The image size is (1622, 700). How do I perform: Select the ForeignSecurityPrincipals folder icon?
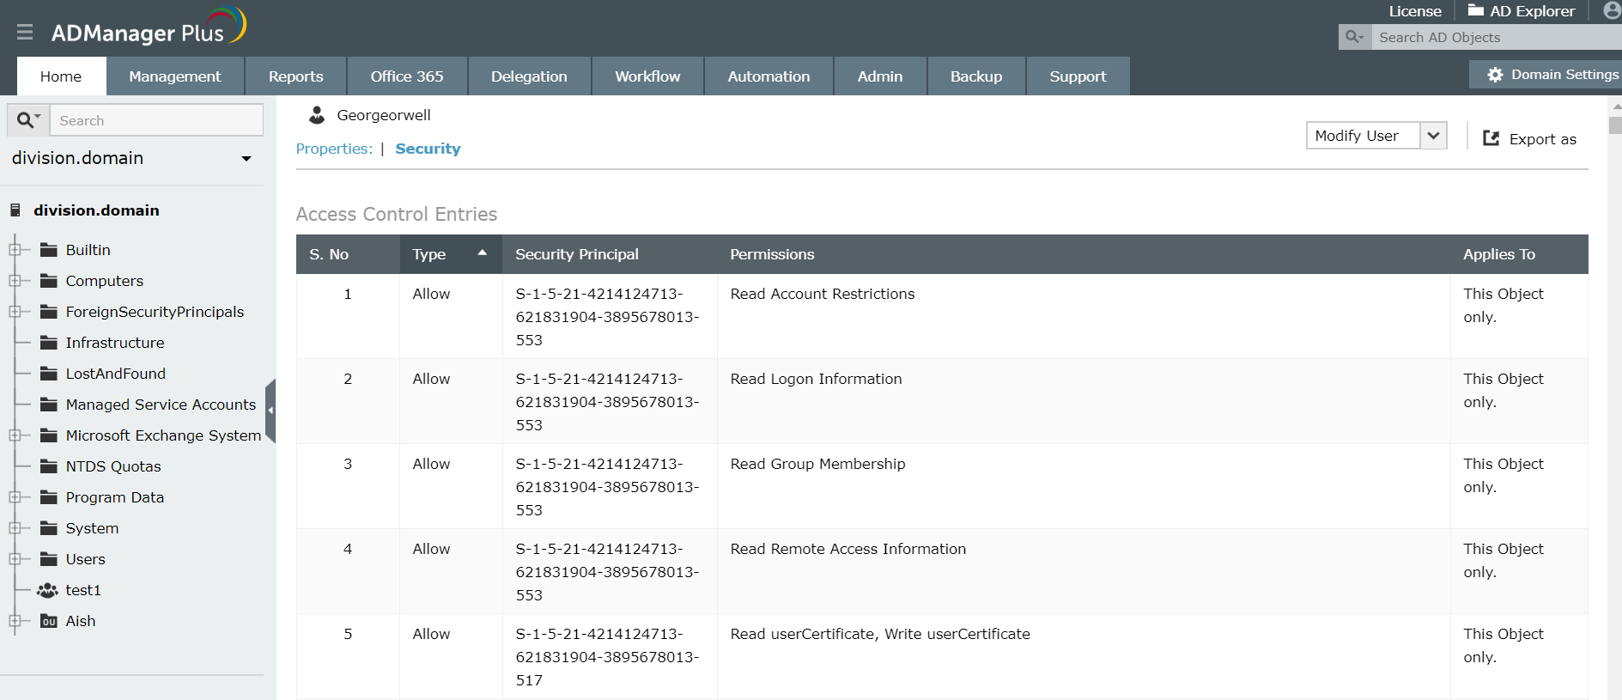(x=49, y=312)
